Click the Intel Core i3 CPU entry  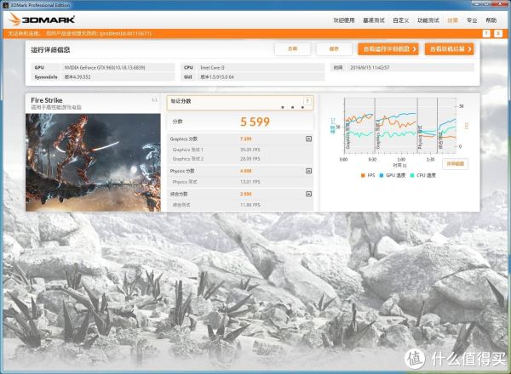[x=212, y=68]
